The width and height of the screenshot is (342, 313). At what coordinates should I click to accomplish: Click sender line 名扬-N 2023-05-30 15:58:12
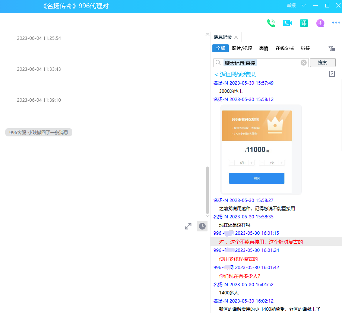click(x=243, y=99)
